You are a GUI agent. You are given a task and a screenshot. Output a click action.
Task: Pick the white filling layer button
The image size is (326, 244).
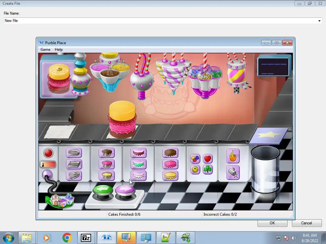[x=138, y=175]
